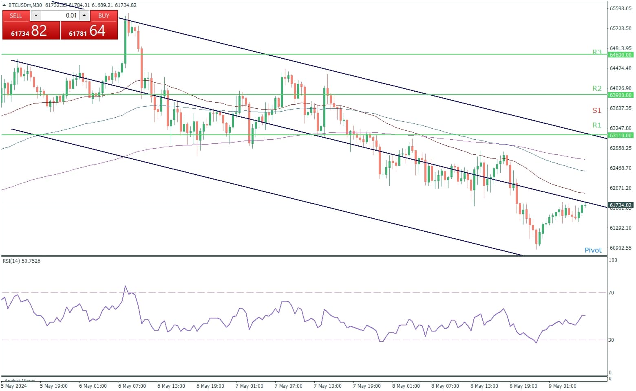Click the 8 May 19:00 time label

coord(523,386)
